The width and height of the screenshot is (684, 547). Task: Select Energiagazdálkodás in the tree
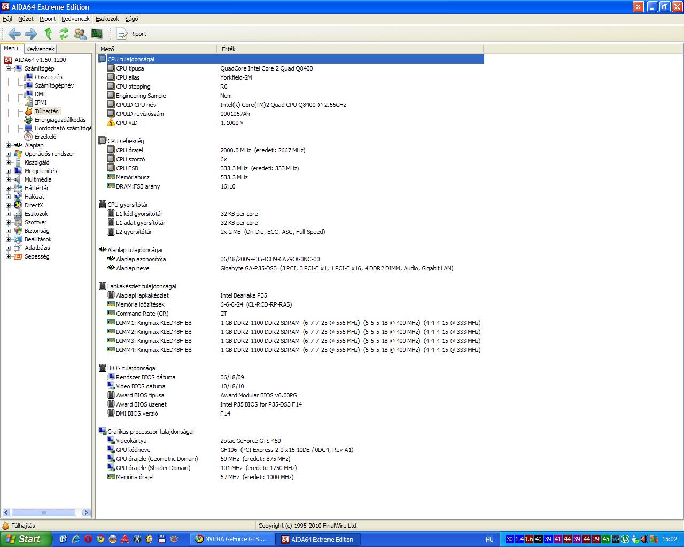click(x=60, y=120)
